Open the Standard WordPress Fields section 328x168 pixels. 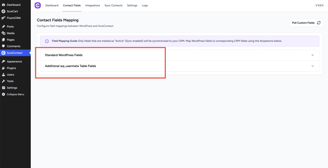64,55
